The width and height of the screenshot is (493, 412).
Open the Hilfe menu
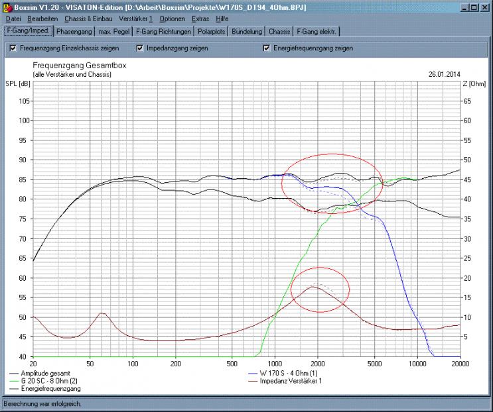coord(222,19)
